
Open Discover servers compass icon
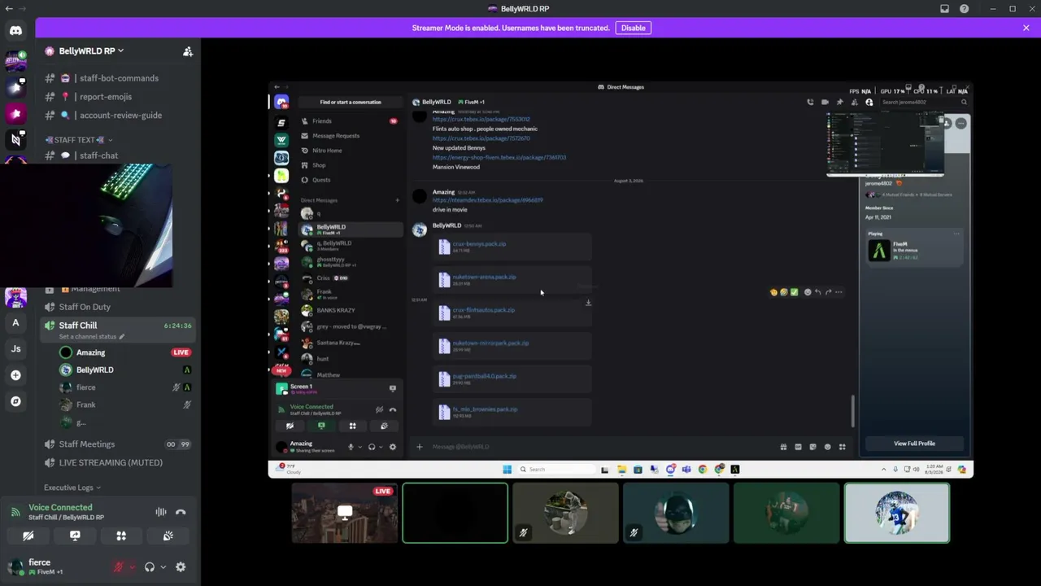click(x=15, y=401)
